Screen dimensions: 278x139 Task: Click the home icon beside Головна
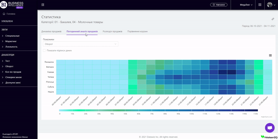[4, 14]
